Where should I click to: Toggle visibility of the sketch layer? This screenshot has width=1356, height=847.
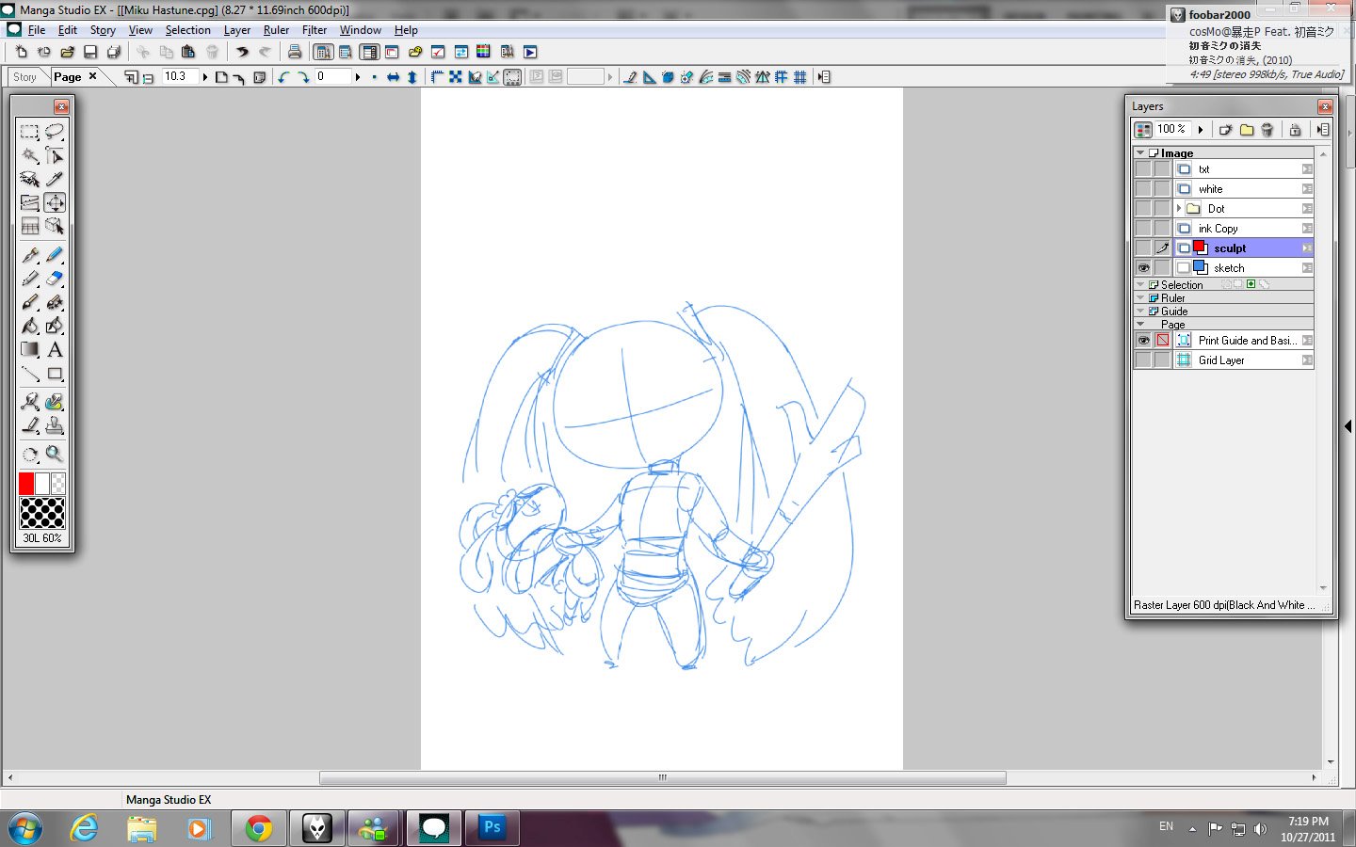1143,268
